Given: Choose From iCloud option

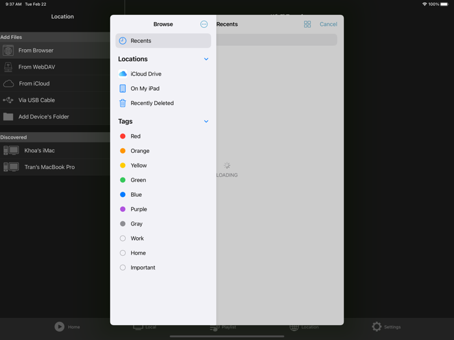Looking at the screenshot, I should [x=55, y=84].
